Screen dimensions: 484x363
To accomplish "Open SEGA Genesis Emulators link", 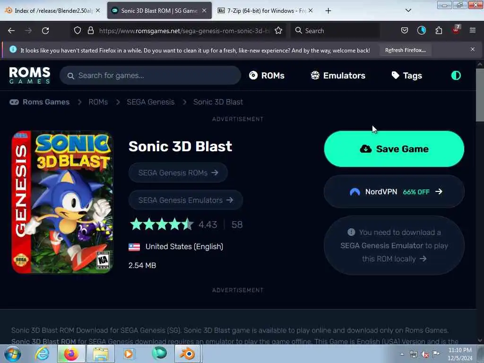I will tap(185, 200).
